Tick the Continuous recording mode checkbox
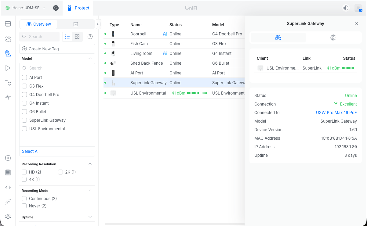367x226 pixels. click(24, 199)
